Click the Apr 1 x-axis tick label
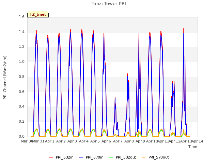The width and height of the screenshot is (218, 164). [x=50, y=141]
